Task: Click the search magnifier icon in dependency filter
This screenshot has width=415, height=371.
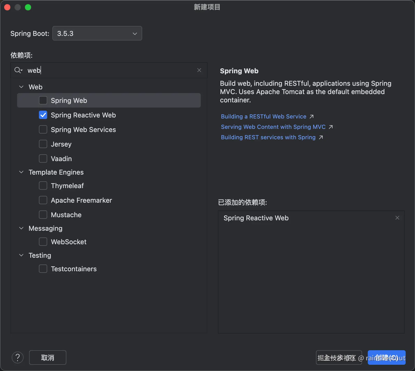Action: 18,70
